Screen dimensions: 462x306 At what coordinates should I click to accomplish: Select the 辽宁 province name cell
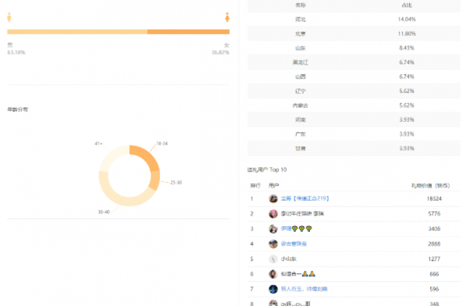click(x=300, y=91)
